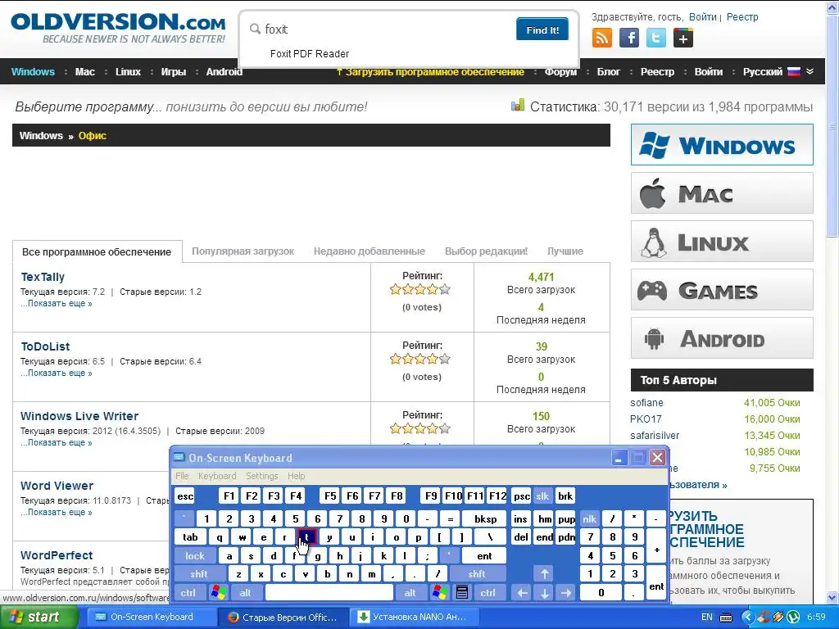Image resolution: width=839 pixels, height=629 pixels.
Task: Expand ToDoList 'Показать еще' link
Action: coord(57,373)
